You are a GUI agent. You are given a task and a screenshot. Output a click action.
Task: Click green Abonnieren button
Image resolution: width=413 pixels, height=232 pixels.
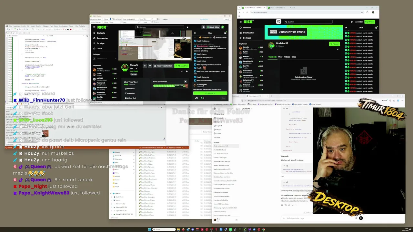[x=181, y=66]
